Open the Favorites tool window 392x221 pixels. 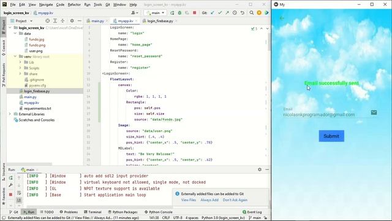[4, 196]
